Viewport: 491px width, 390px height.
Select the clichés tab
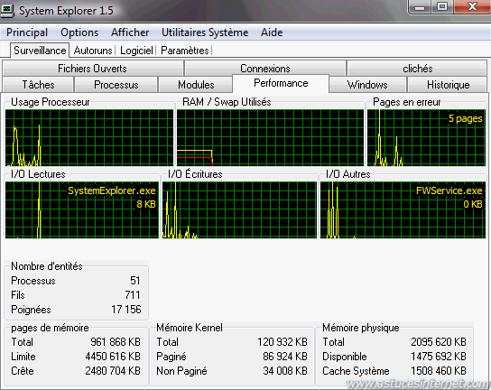pyautogui.click(x=417, y=69)
